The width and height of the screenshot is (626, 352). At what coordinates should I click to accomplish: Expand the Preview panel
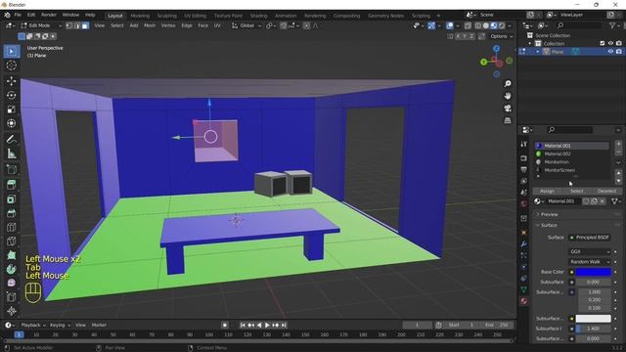[550, 214]
